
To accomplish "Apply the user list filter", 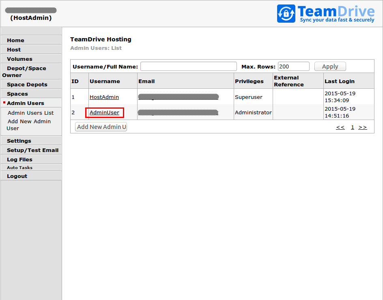I will coord(330,66).
